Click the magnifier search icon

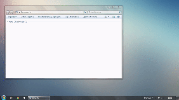(x=120, y=12)
